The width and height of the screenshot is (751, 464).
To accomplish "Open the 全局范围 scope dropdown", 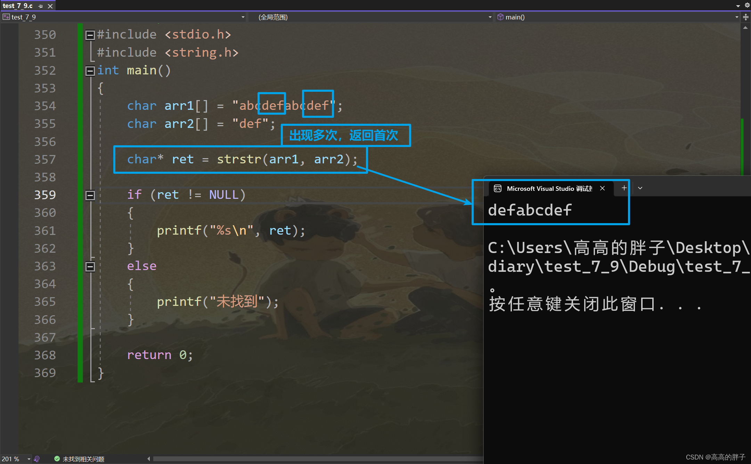I will click(x=490, y=17).
